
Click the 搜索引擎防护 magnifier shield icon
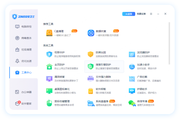tap(91, 67)
